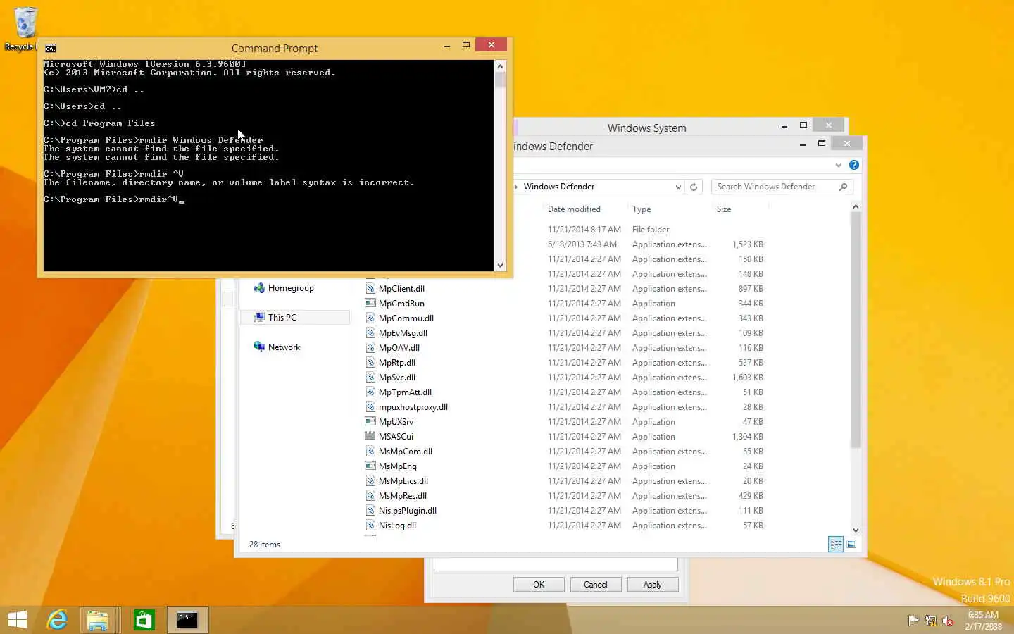Select NisIpsPlugin.dll file name
The width and height of the screenshot is (1014, 634).
click(x=408, y=511)
